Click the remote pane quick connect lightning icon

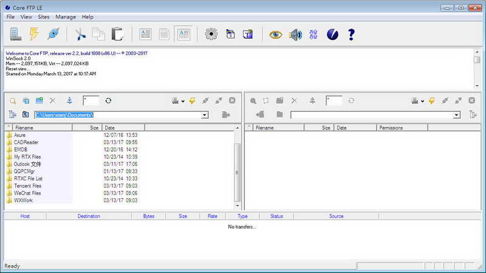[432, 100]
